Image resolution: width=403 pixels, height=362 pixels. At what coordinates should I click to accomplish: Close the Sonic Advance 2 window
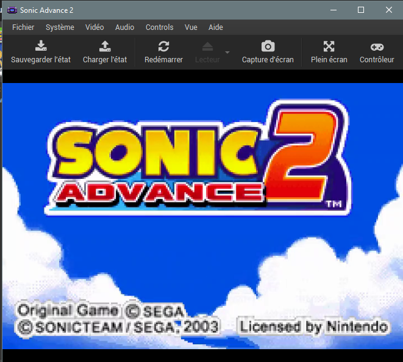point(389,10)
